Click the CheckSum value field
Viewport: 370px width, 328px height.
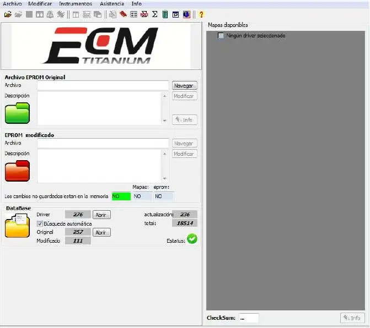point(249,318)
